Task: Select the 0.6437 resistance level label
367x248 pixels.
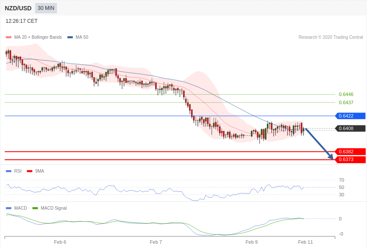Action: (346, 102)
